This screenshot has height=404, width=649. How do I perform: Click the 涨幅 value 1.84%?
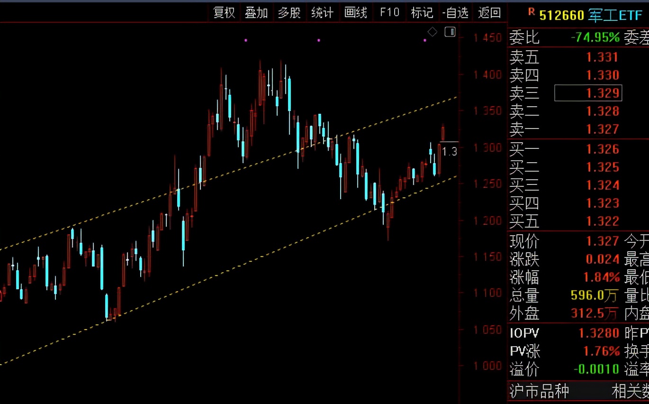tap(602, 277)
